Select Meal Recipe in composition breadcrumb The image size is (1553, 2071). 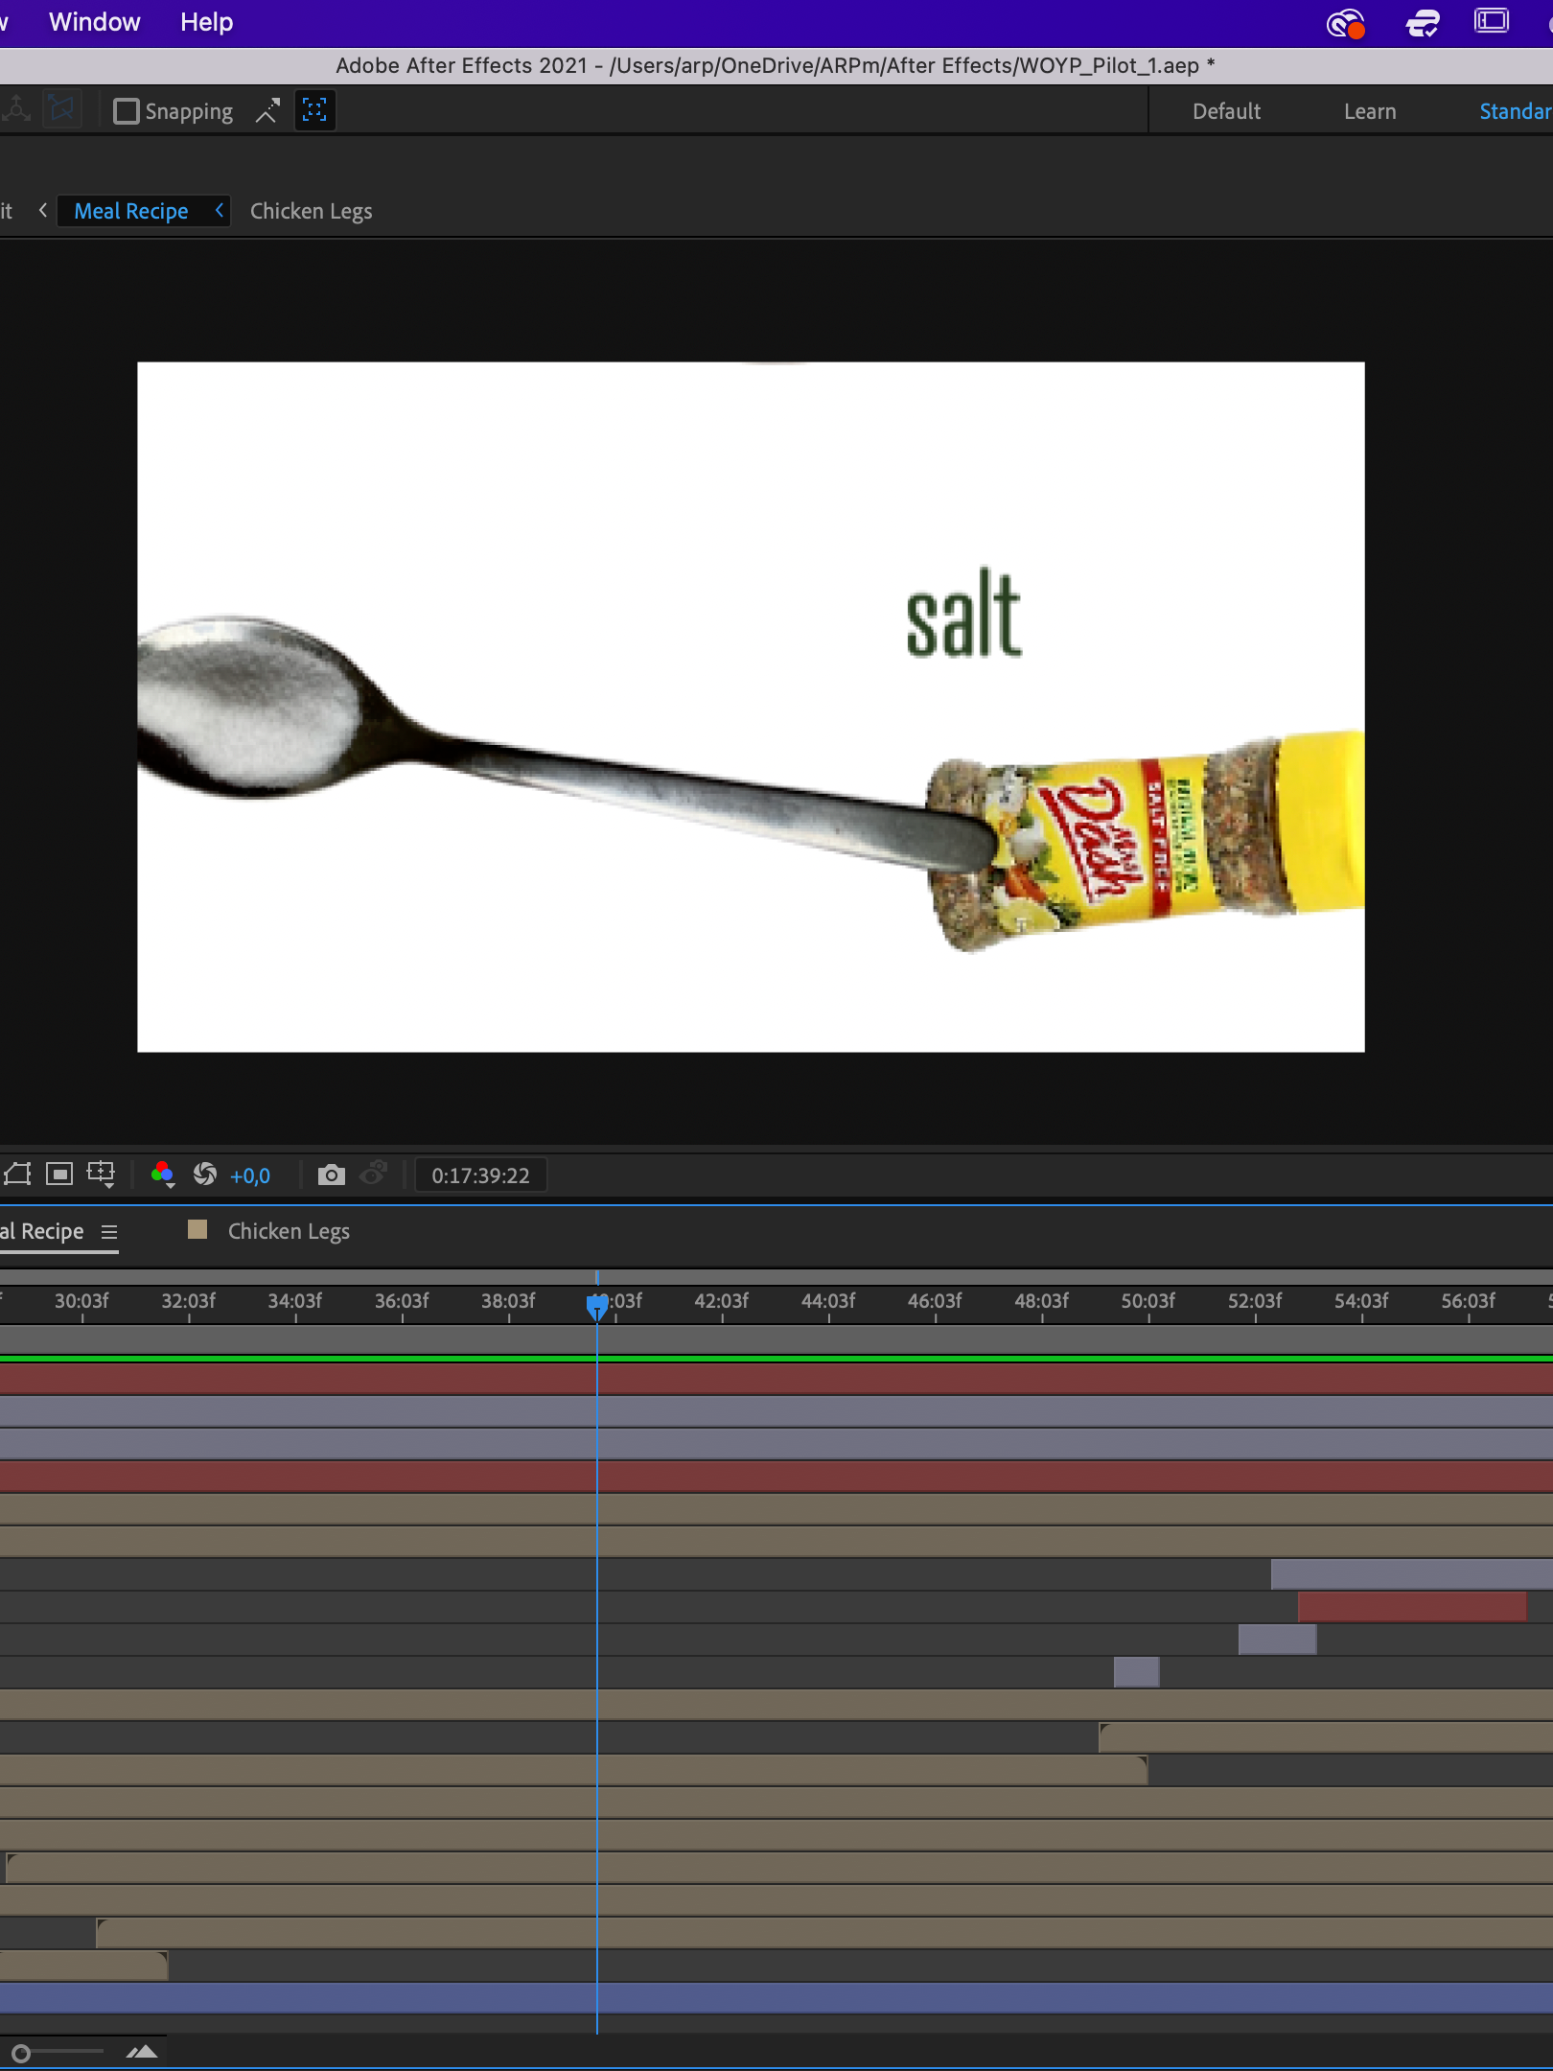tap(131, 211)
